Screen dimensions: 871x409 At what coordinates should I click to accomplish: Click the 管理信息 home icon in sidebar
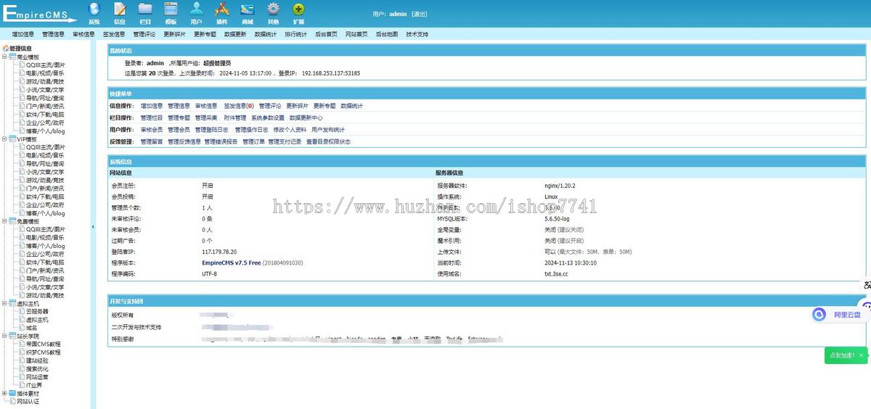(6, 49)
